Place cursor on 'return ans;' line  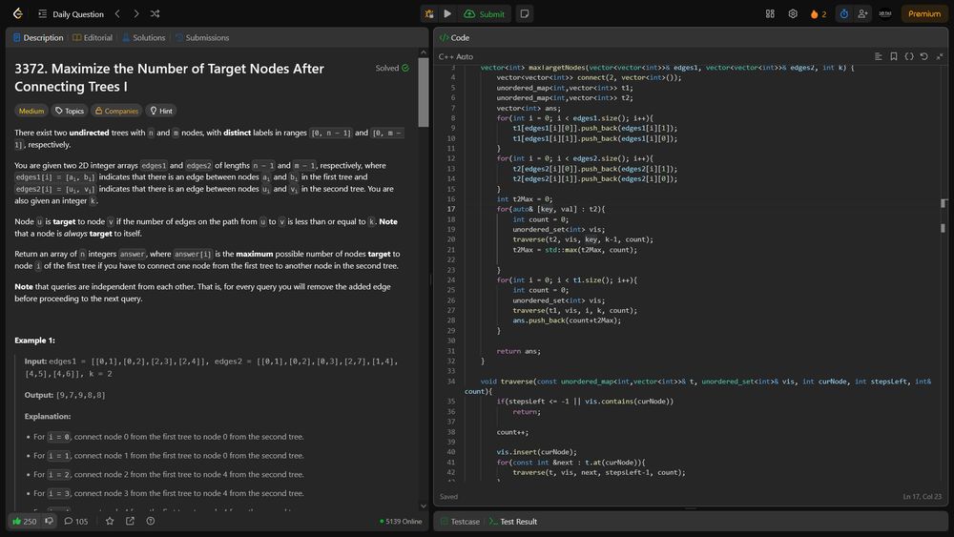518,351
